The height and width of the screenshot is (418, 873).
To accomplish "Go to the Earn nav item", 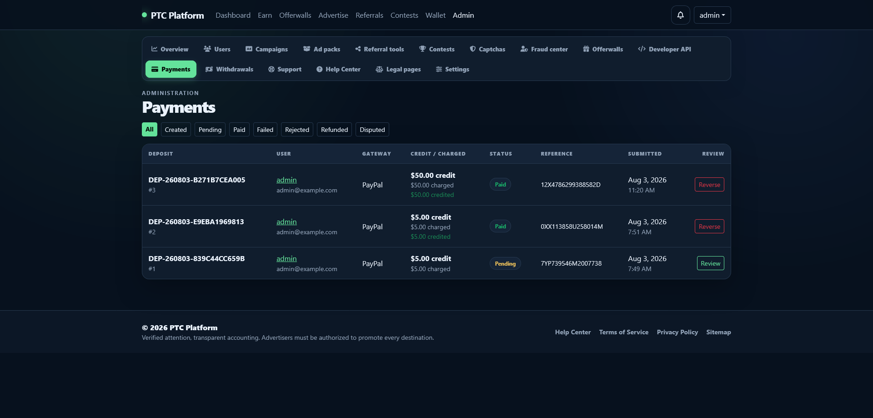I will tap(265, 15).
